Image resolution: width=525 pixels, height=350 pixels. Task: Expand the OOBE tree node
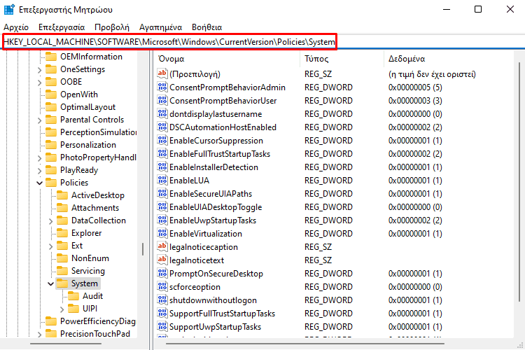pos(39,83)
